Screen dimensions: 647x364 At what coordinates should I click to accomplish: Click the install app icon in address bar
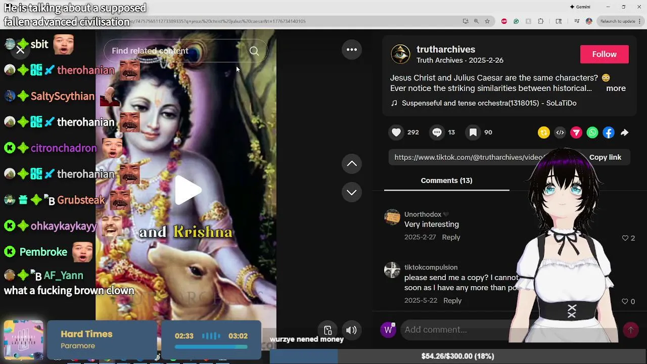pyautogui.click(x=466, y=21)
